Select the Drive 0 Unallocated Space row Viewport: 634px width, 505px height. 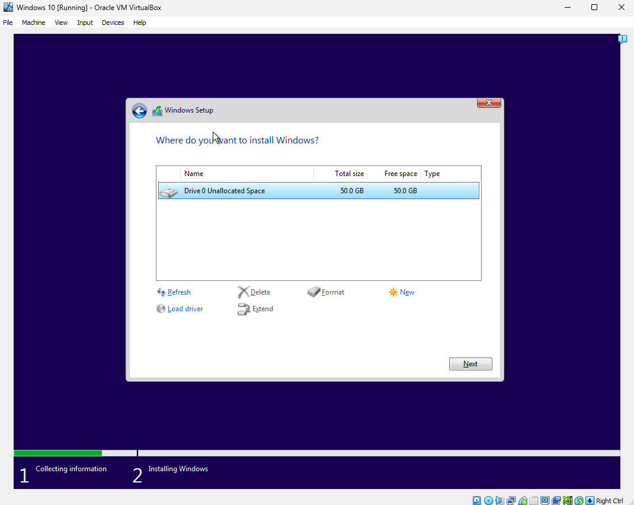click(x=319, y=191)
